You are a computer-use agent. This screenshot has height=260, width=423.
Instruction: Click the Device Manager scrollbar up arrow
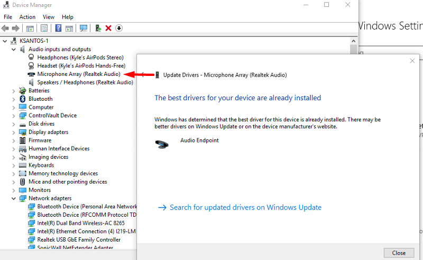(x=353, y=41)
